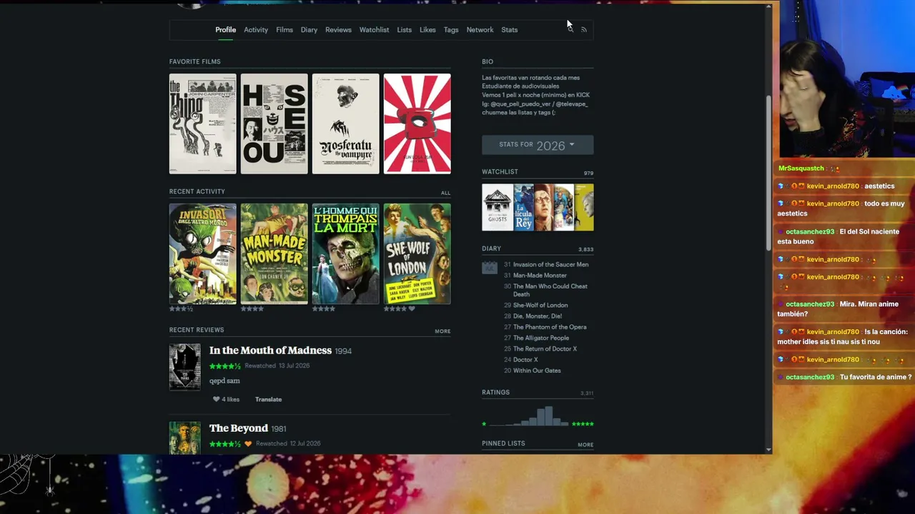The image size is (915, 514).
Task: Open Invasion of the Saucer Men diary entry
Action: tap(551, 265)
